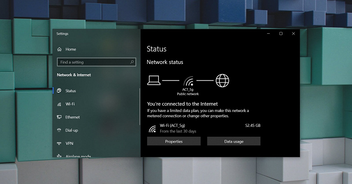
Task: Click the 52.45 GB usage value
Action: click(253, 126)
